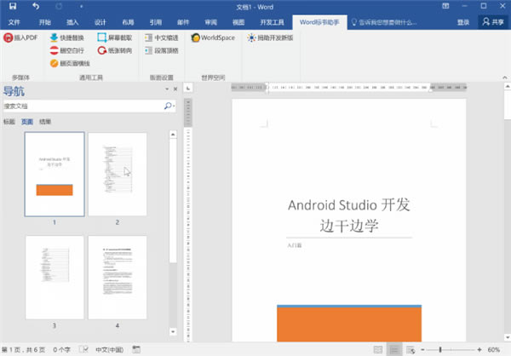
Task: Click the 入门篇 subtitle text
Action: [295, 245]
